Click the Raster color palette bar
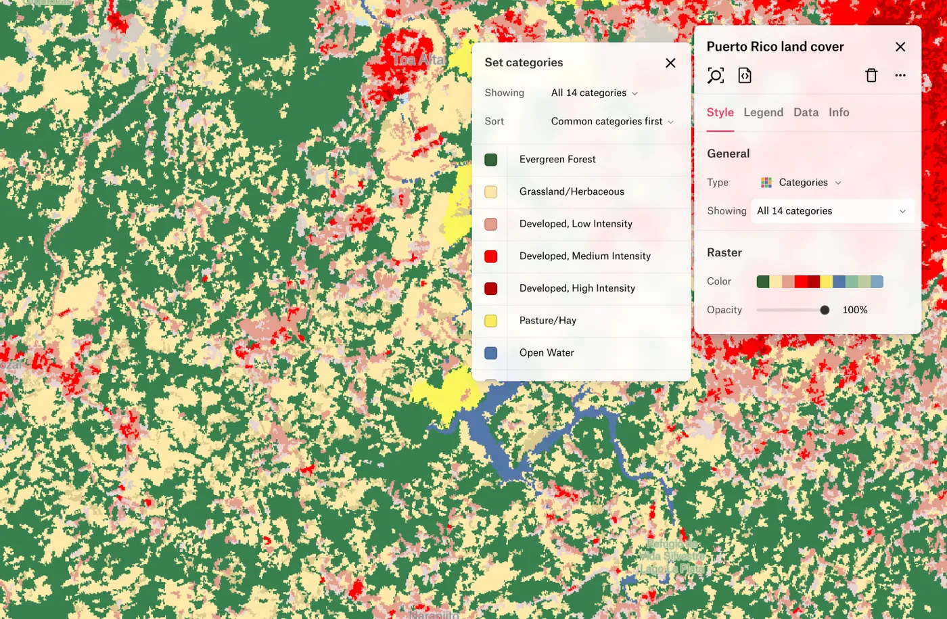The image size is (947, 619). [x=820, y=281]
